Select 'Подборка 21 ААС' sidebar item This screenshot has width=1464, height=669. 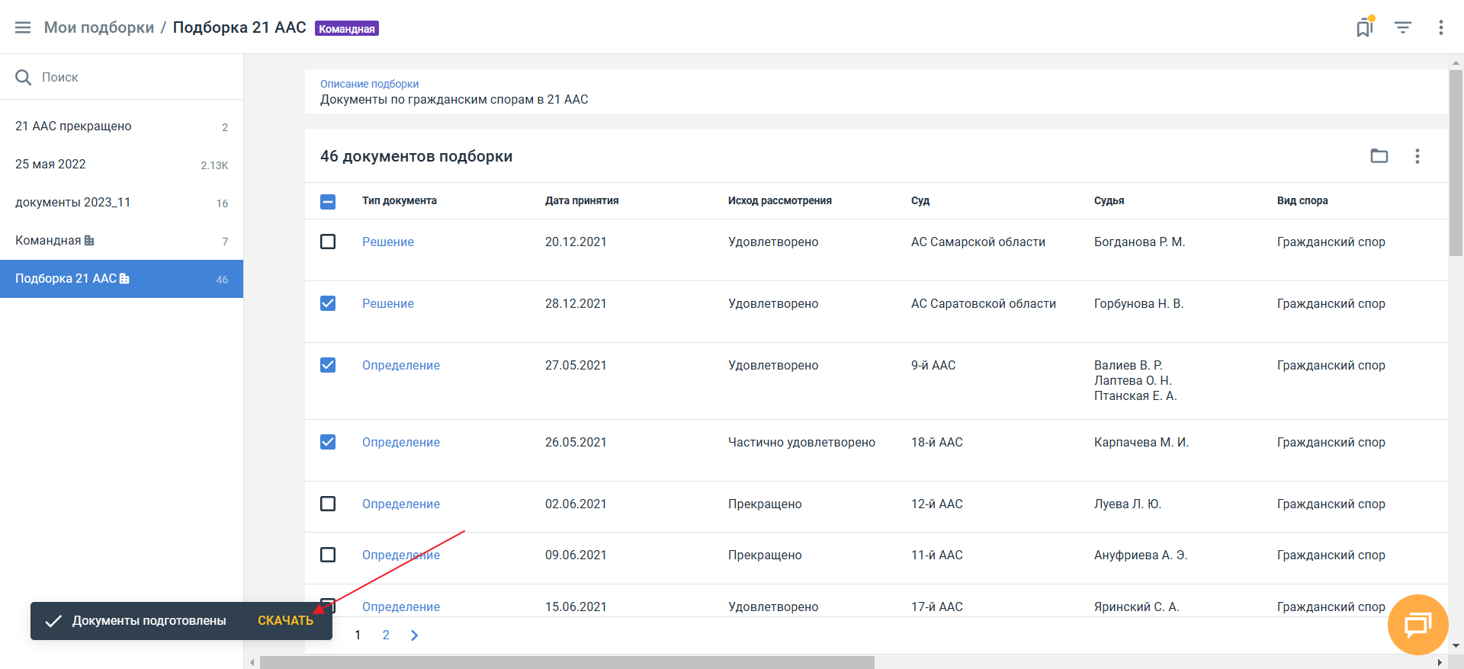point(122,279)
